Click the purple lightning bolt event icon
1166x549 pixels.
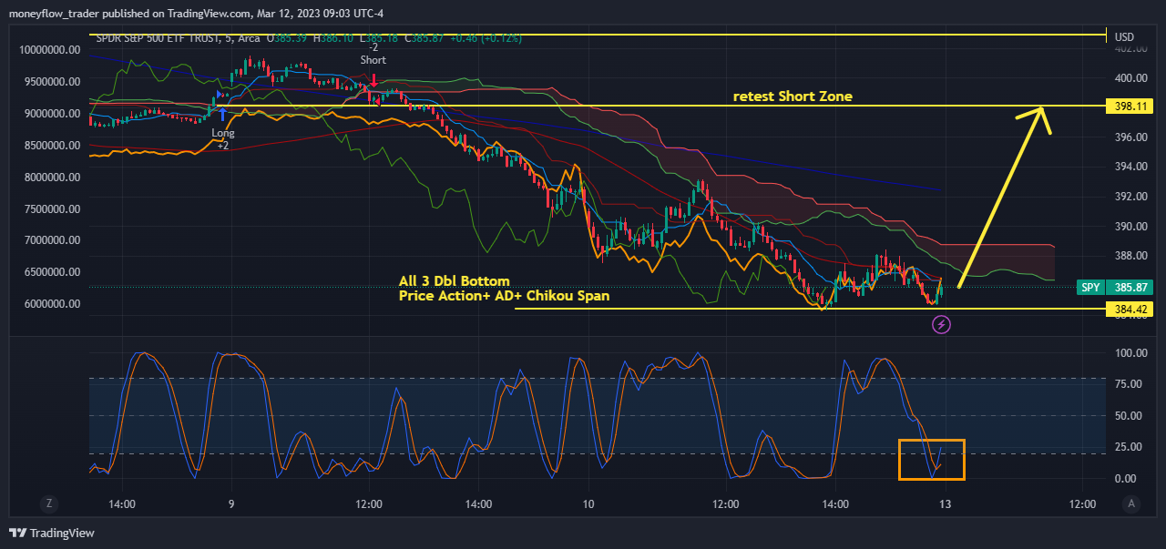tap(942, 323)
